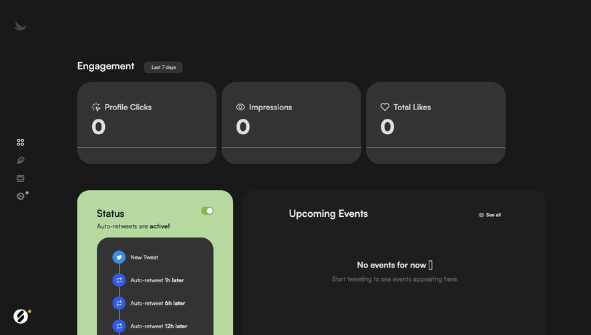The width and height of the screenshot is (591, 335).
Task: Click the No events for now message
Action: (395, 265)
